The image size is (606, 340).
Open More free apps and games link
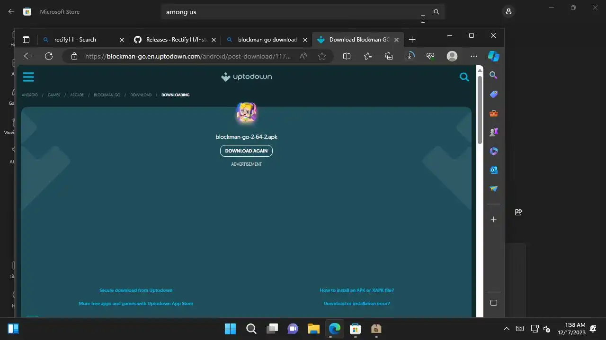(x=136, y=304)
